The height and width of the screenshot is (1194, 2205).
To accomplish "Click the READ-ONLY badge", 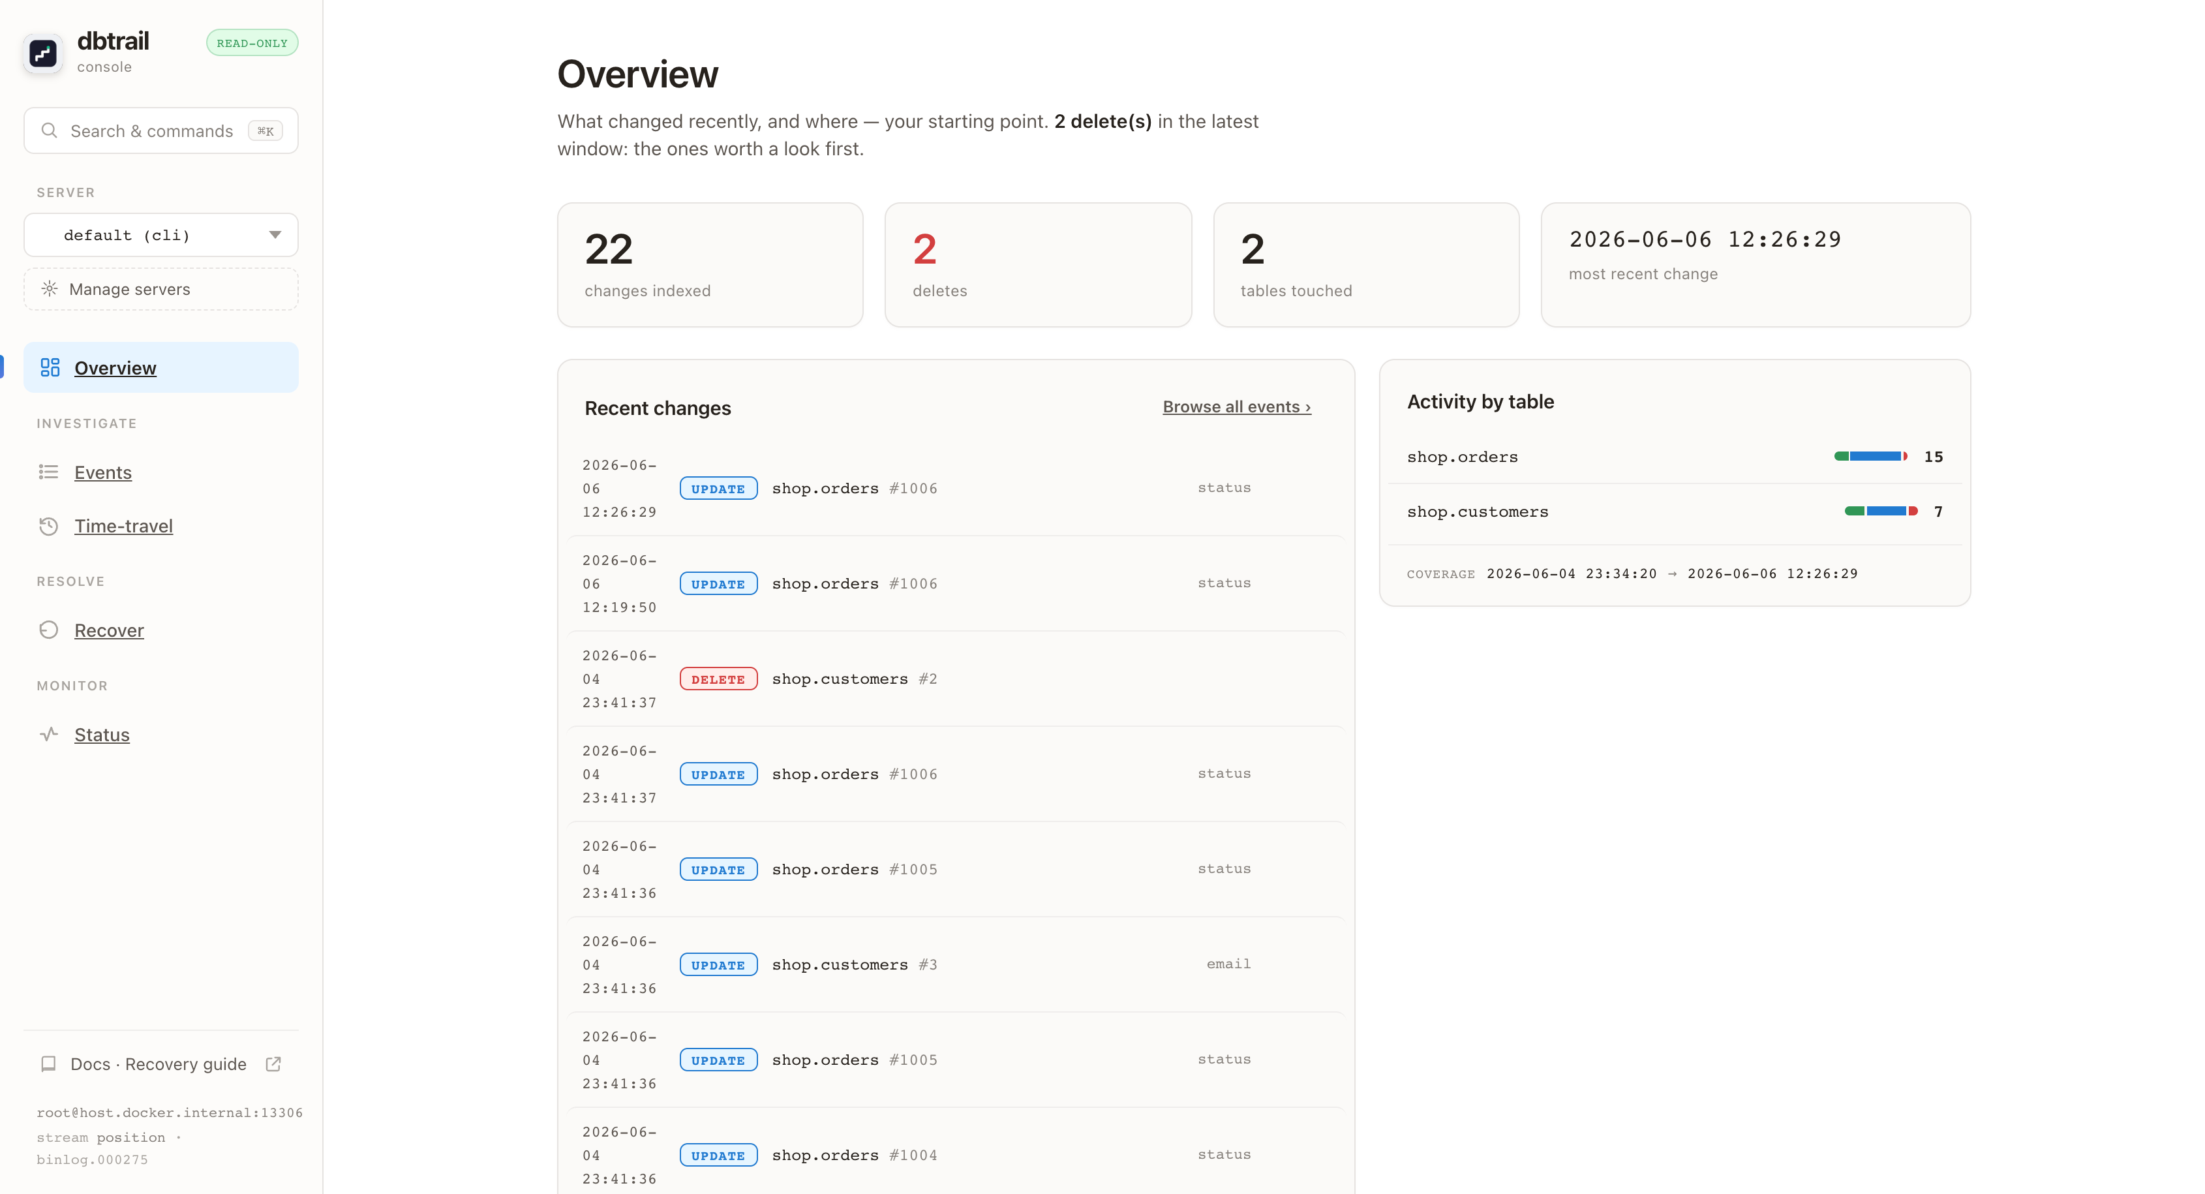I will [252, 43].
